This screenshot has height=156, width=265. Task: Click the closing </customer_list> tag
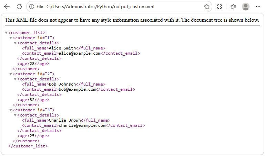[28, 146]
